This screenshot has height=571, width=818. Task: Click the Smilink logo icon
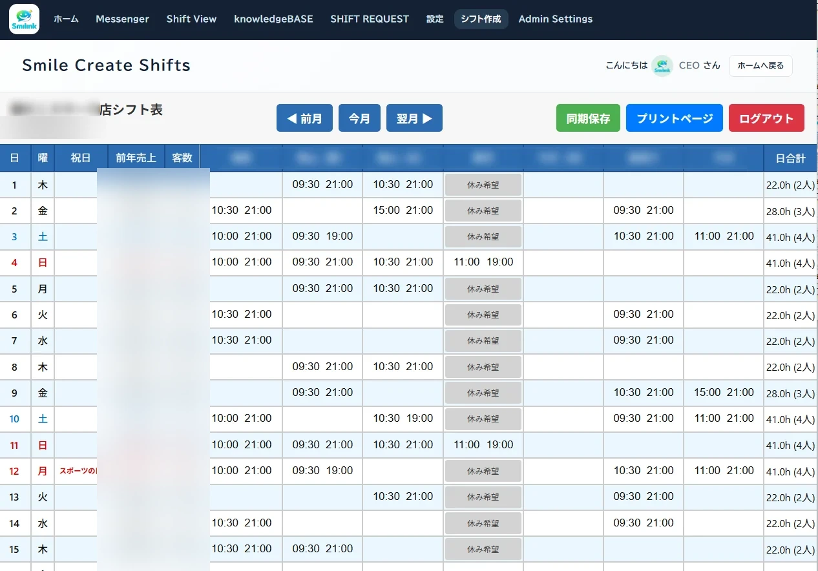pos(24,19)
